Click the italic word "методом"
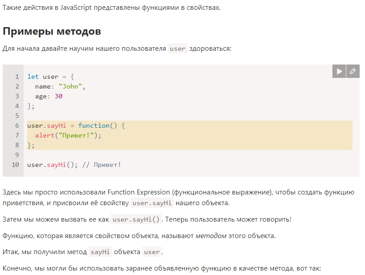Viewport: 365px width, 275px height. [x=211, y=236]
